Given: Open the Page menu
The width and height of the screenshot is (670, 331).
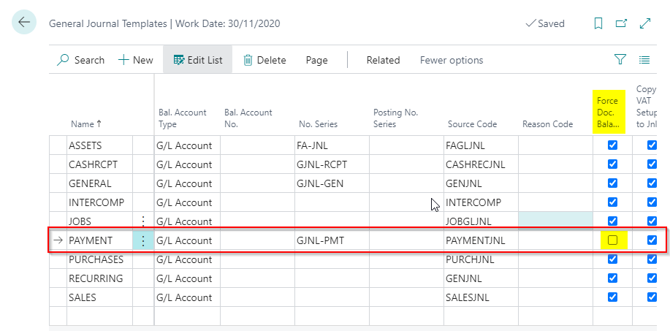Looking at the screenshot, I should [x=316, y=60].
